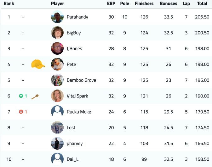
Task: Click the Bonuses column header
Action: 169,3
